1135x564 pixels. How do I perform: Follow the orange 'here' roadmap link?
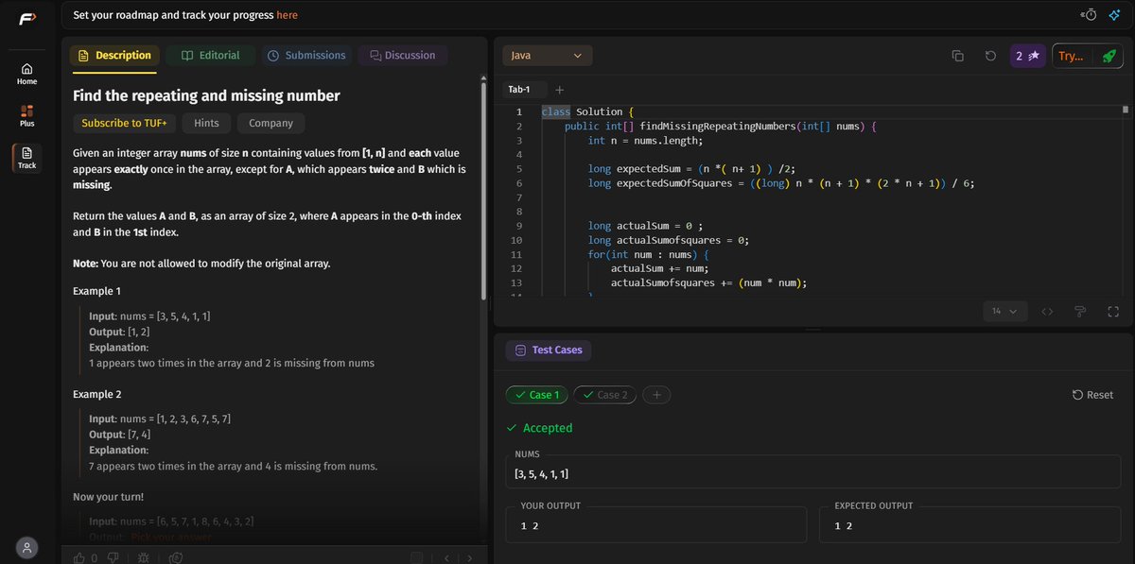[x=287, y=15]
